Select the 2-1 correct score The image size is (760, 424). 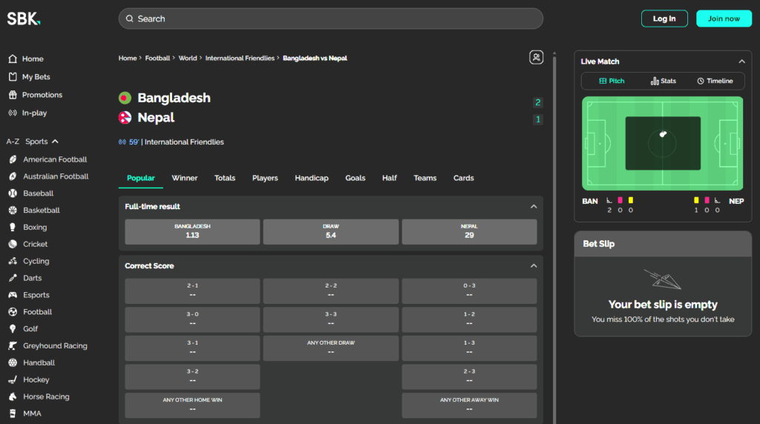click(192, 291)
